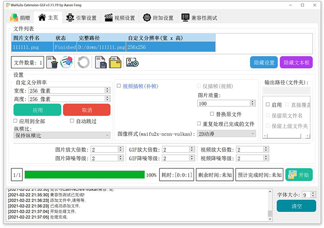Click the gray refresh arrow icon
The height and width of the screenshot is (228, 324).
click(83, 63)
